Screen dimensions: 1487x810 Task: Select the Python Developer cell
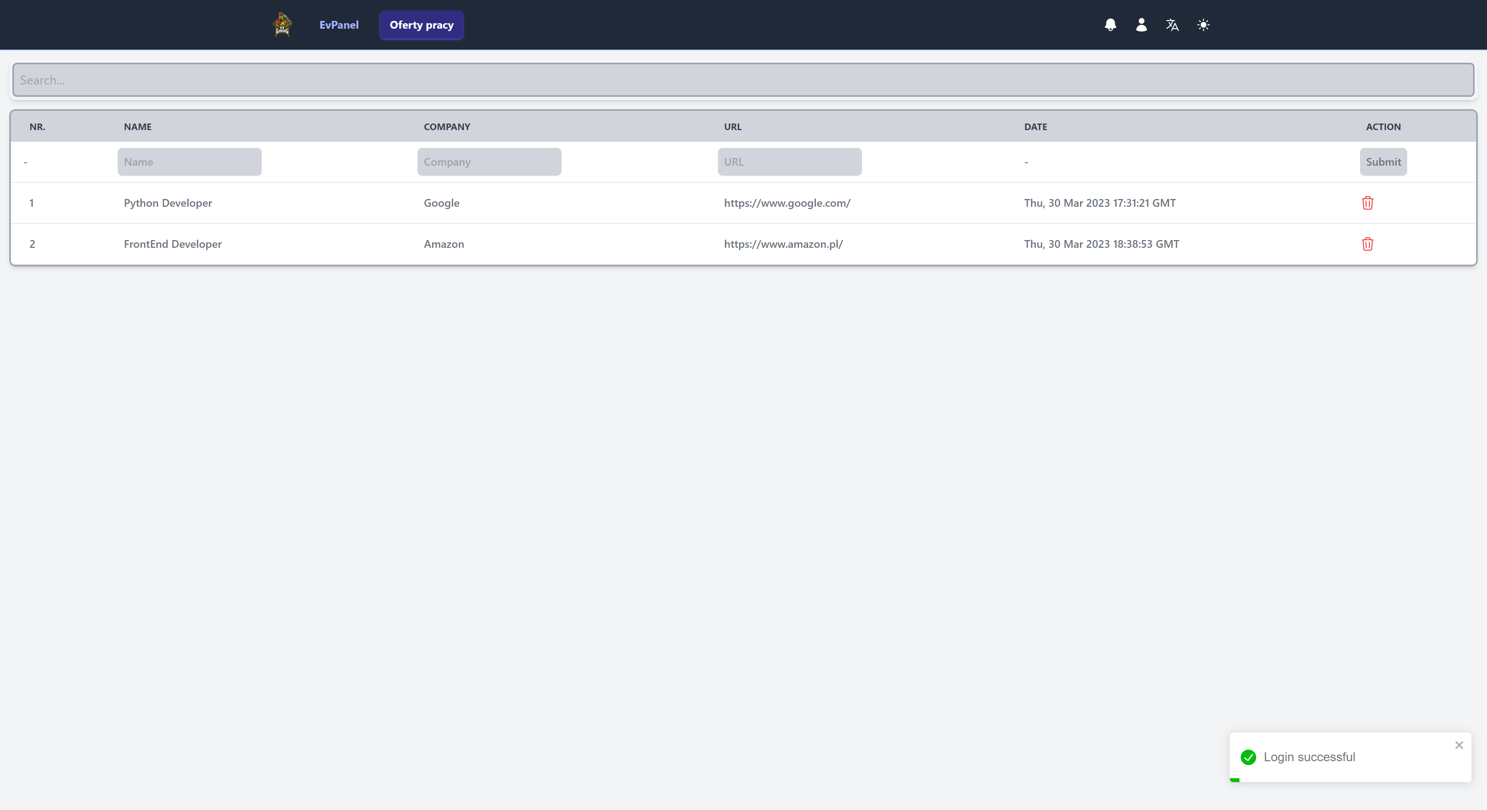point(168,202)
